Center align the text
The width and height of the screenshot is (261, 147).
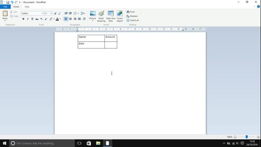pos(71,19)
